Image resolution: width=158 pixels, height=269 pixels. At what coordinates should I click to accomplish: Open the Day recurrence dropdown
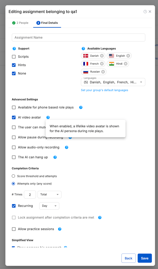pos(49,206)
